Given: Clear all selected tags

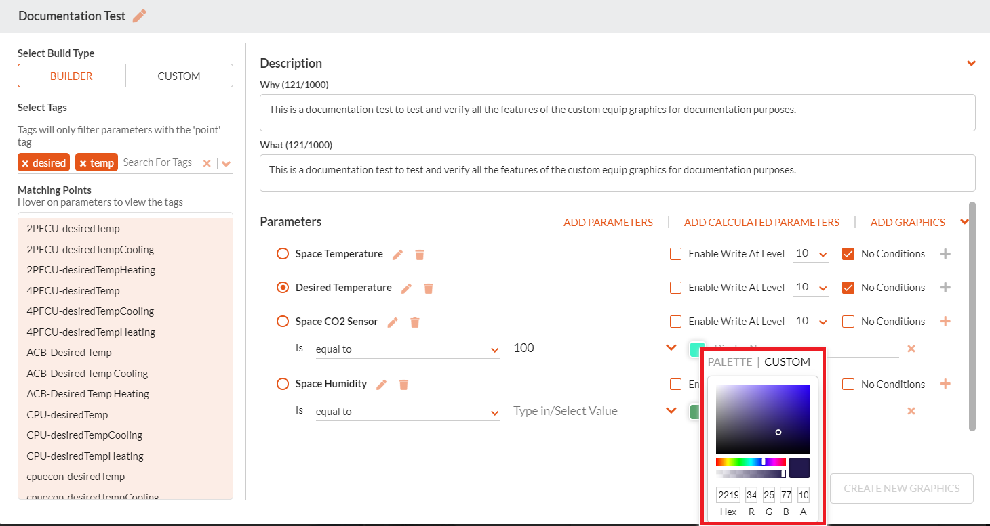Looking at the screenshot, I should [207, 163].
